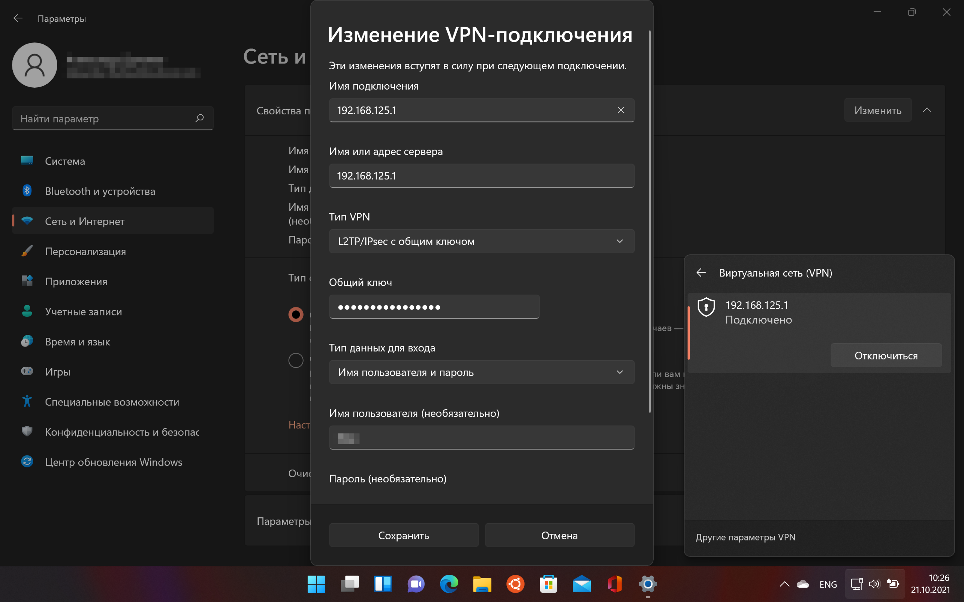Open the Система settings category

(x=113, y=161)
